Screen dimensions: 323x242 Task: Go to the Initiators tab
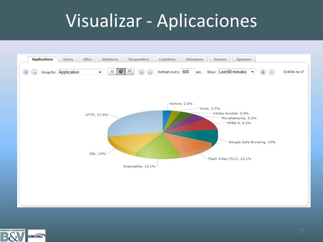point(110,59)
